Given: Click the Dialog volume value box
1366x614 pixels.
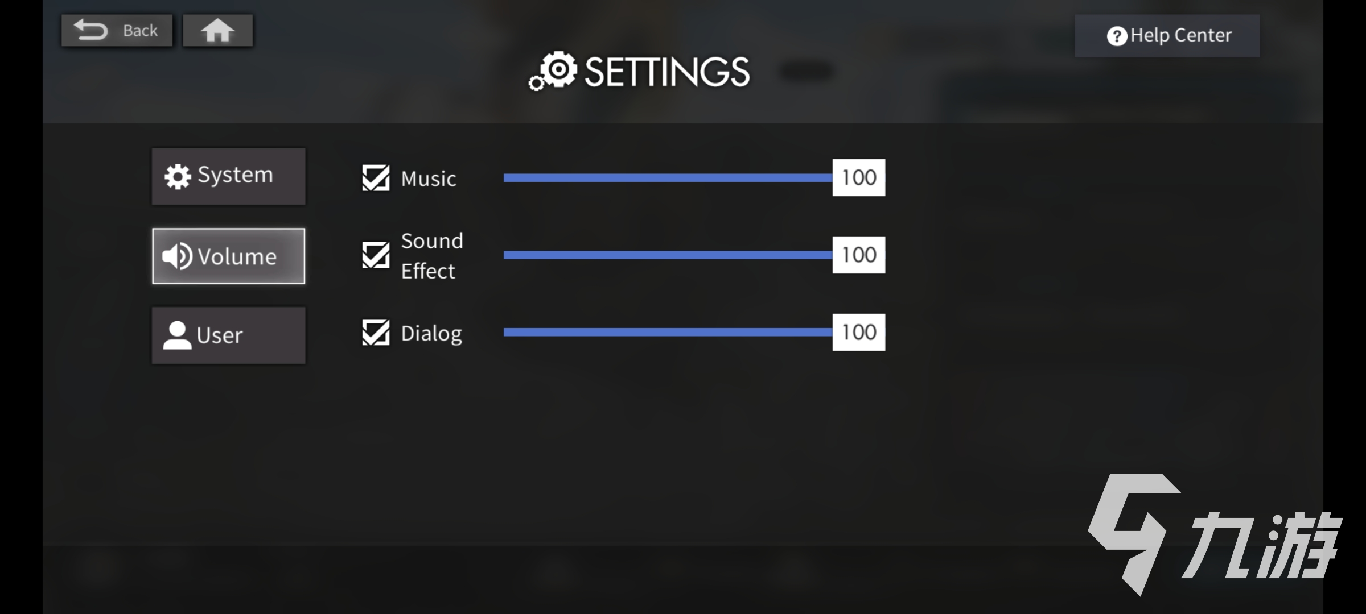Looking at the screenshot, I should (x=858, y=333).
